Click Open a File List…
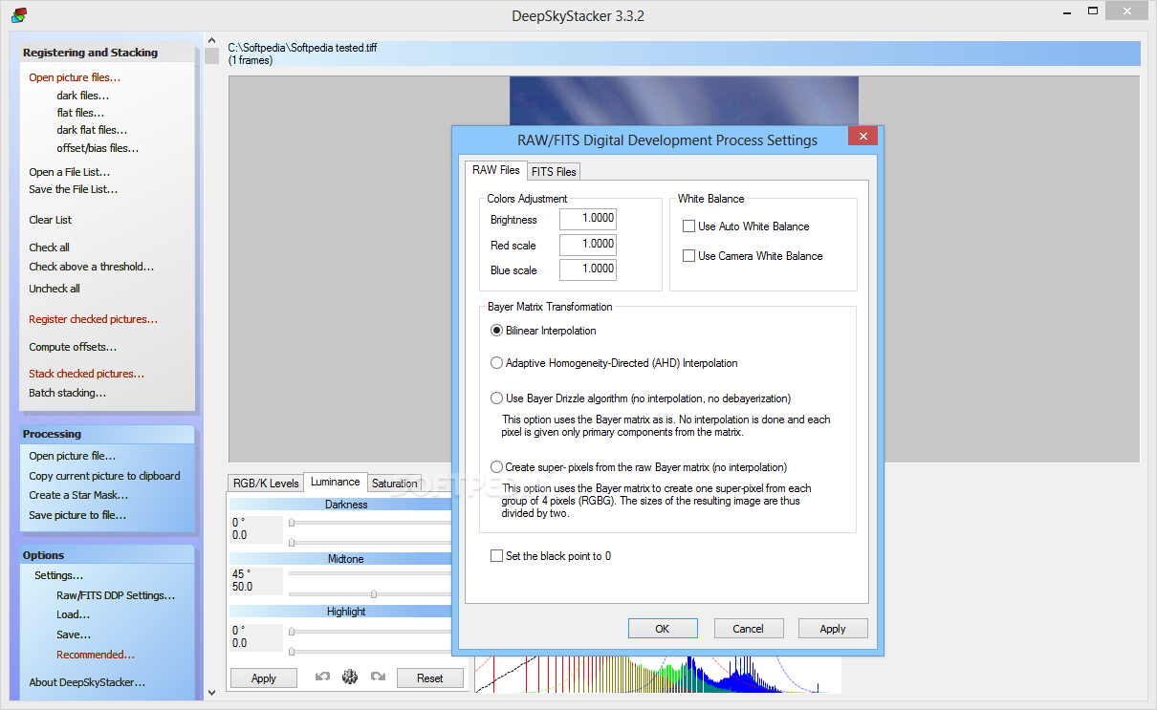Screen dimensions: 1157x710 pyautogui.click(x=69, y=172)
